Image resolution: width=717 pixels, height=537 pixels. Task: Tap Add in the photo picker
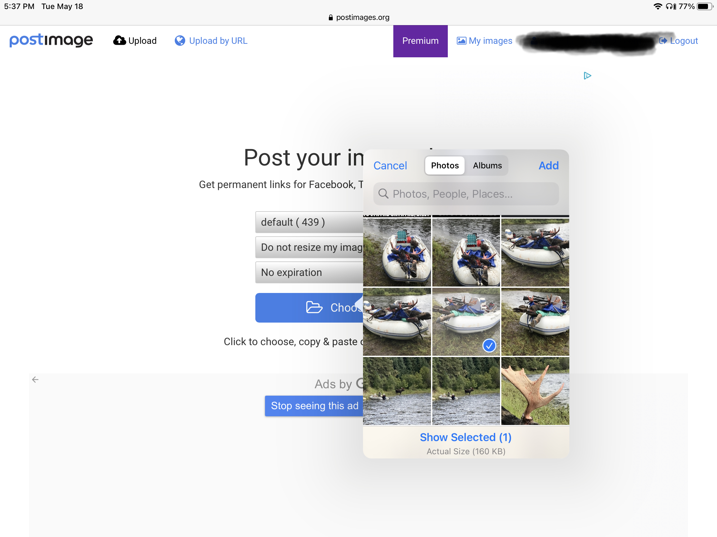point(548,166)
